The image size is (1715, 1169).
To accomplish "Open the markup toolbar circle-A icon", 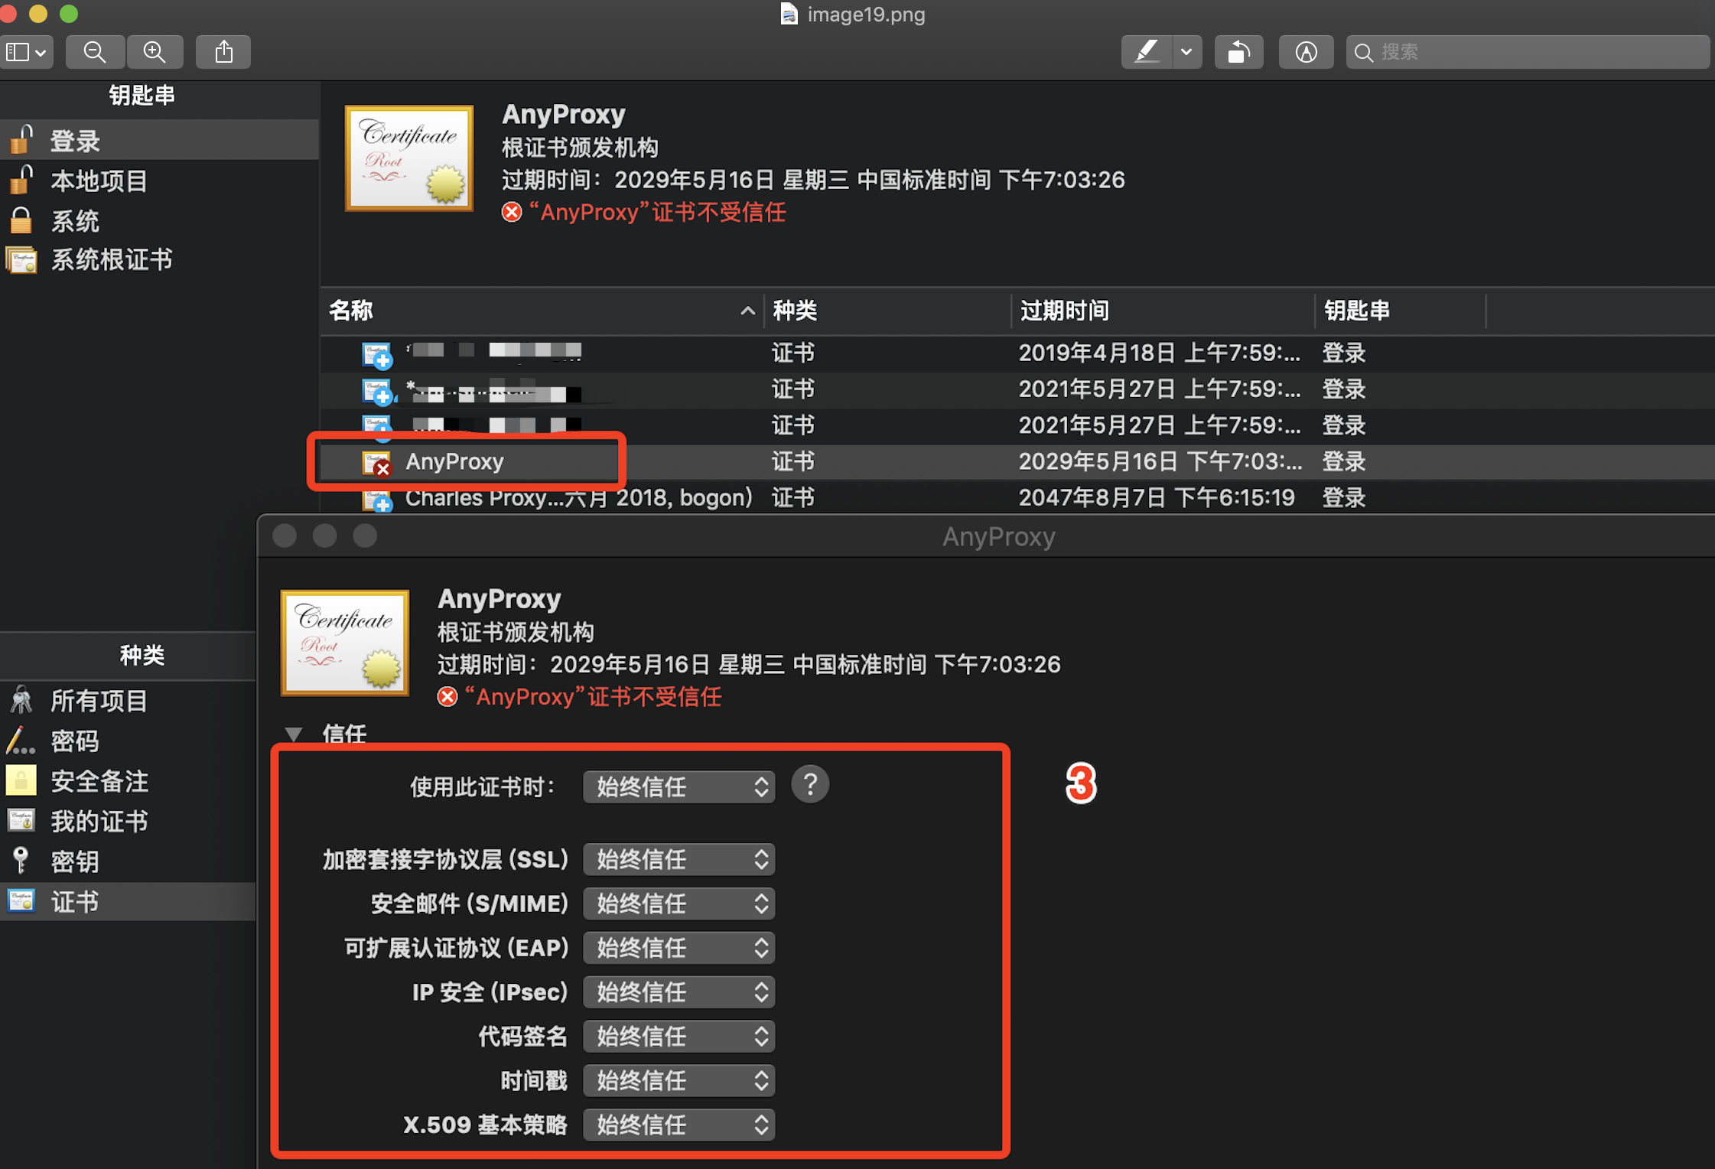I will (x=1306, y=52).
